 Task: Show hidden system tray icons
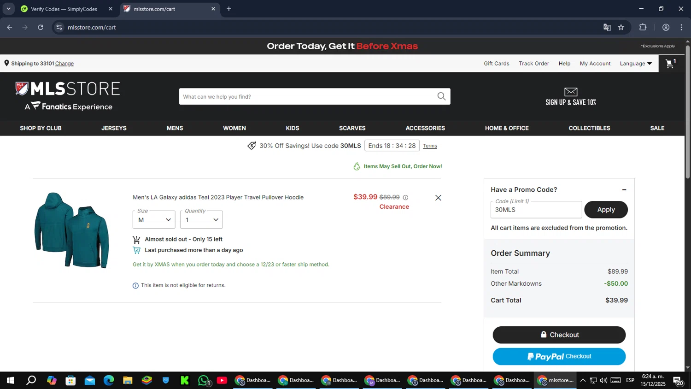583,380
